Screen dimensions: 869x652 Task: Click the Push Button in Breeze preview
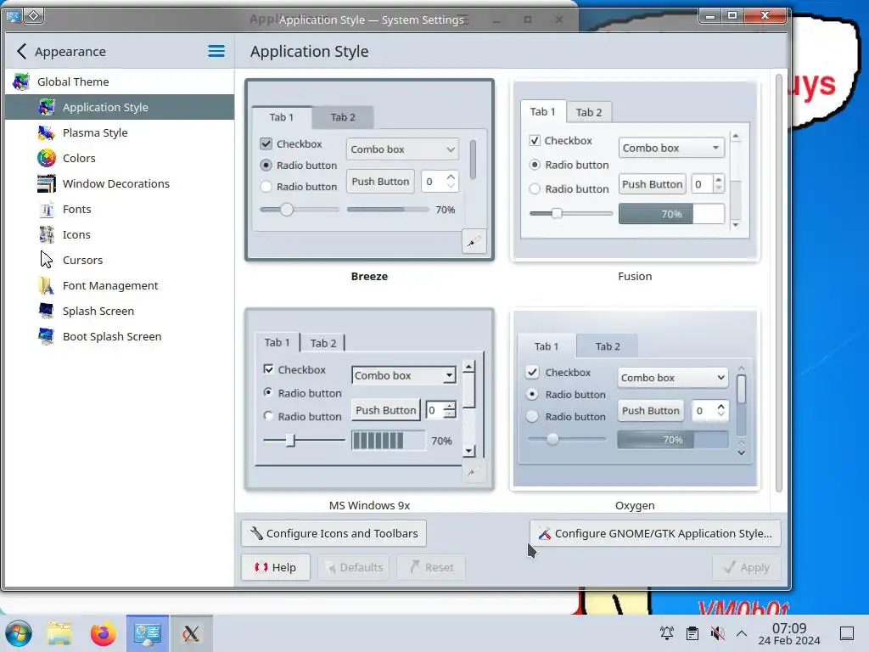(x=380, y=182)
